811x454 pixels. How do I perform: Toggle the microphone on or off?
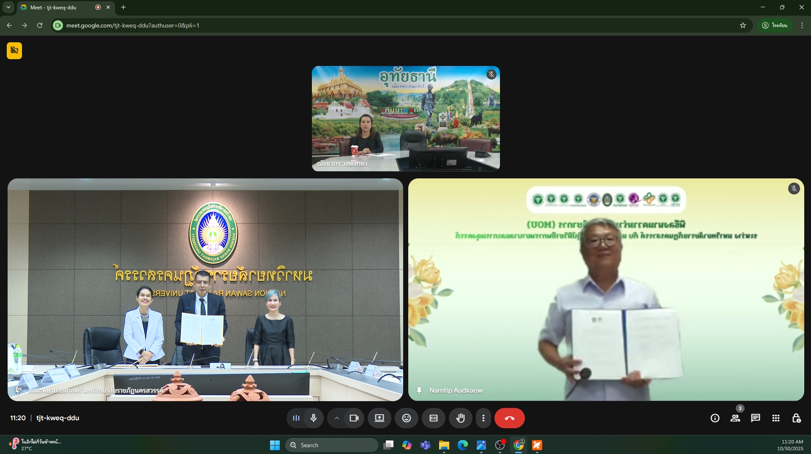tap(314, 418)
